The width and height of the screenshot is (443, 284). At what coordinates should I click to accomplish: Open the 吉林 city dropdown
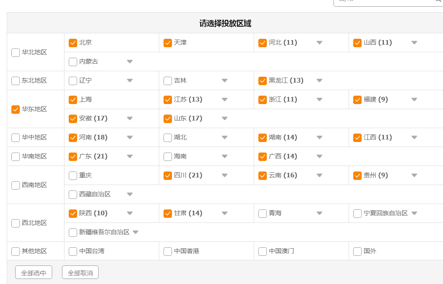tap(225, 80)
